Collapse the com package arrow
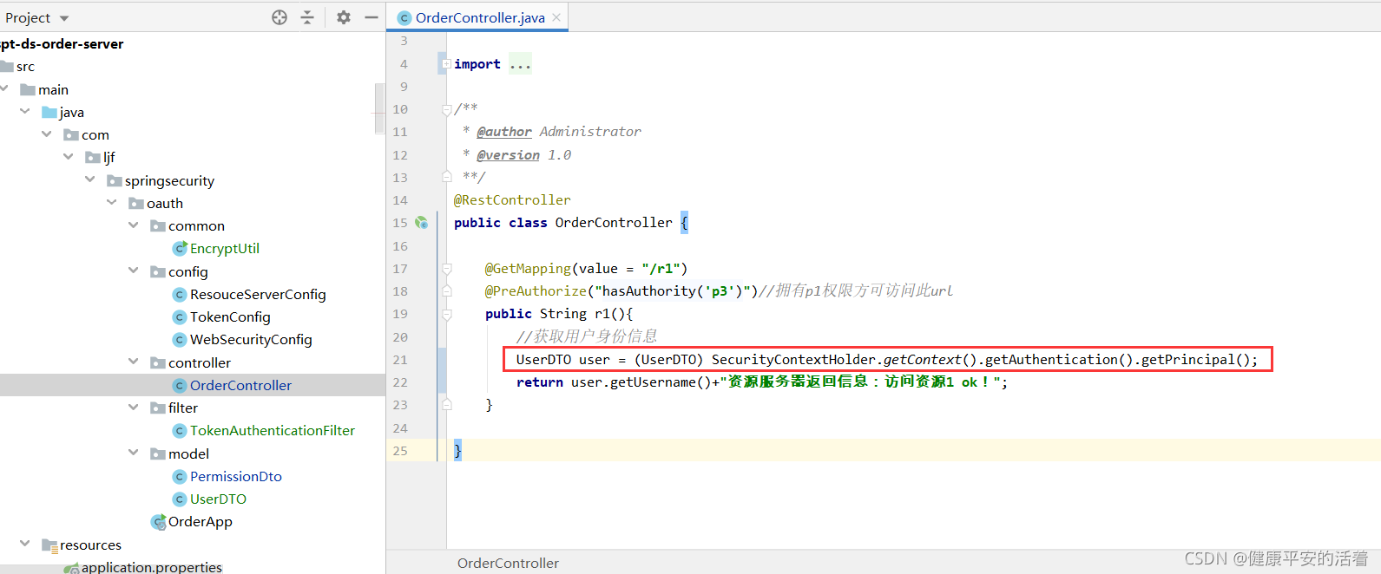 [x=46, y=134]
